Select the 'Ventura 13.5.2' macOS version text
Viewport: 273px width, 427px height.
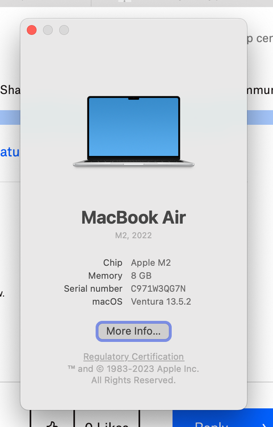point(161,302)
